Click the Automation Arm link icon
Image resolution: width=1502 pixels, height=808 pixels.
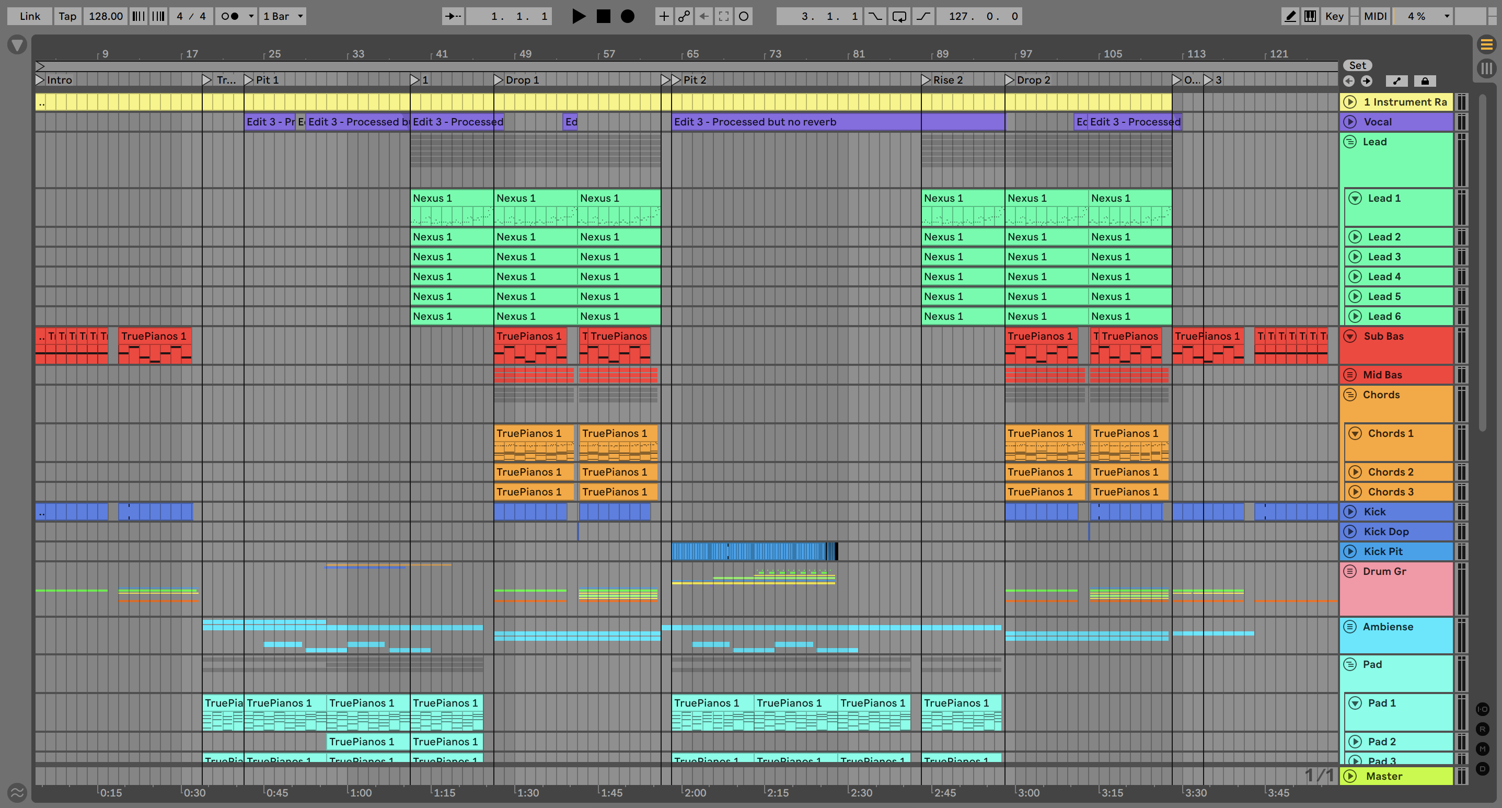(x=684, y=16)
